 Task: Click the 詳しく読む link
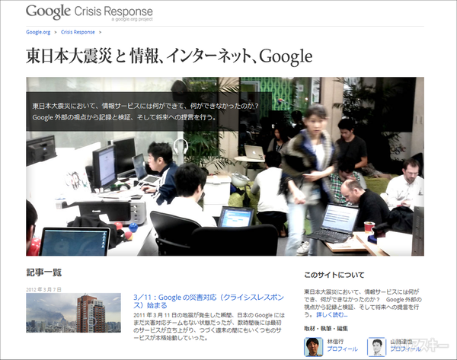coord(332,314)
